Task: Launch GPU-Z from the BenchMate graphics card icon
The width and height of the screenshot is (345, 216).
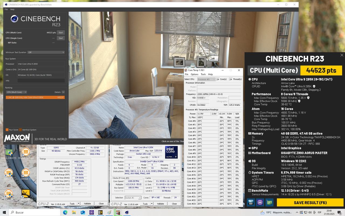Action: pos(269,202)
